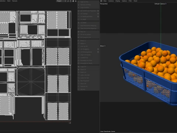Open the viewport Panel menu
This screenshot has height=133, width=177.
[135, 1]
